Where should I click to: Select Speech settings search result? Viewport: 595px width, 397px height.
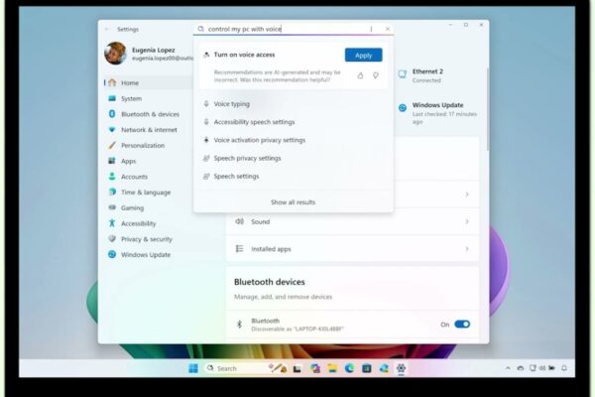point(294,177)
